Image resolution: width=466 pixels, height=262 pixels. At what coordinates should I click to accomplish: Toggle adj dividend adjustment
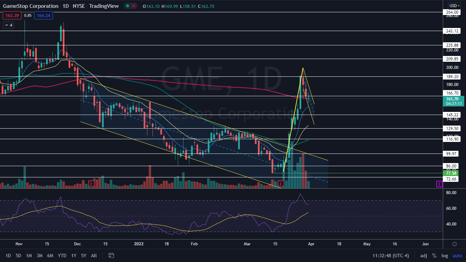click(423, 255)
